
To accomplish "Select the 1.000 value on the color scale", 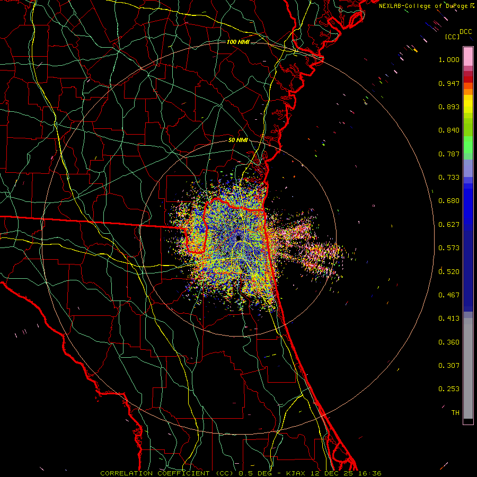I will coord(449,60).
